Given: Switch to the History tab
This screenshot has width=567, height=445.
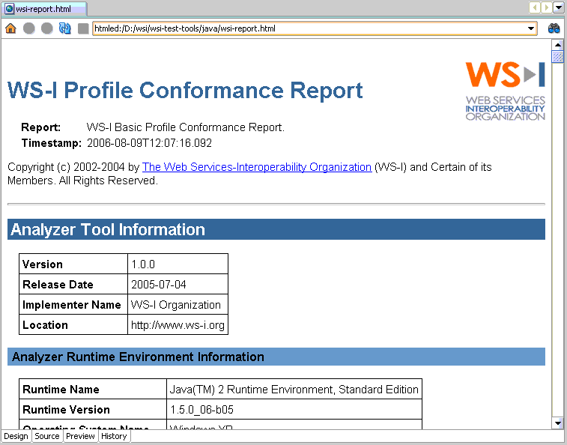Looking at the screenshot, I should point(114,436).
